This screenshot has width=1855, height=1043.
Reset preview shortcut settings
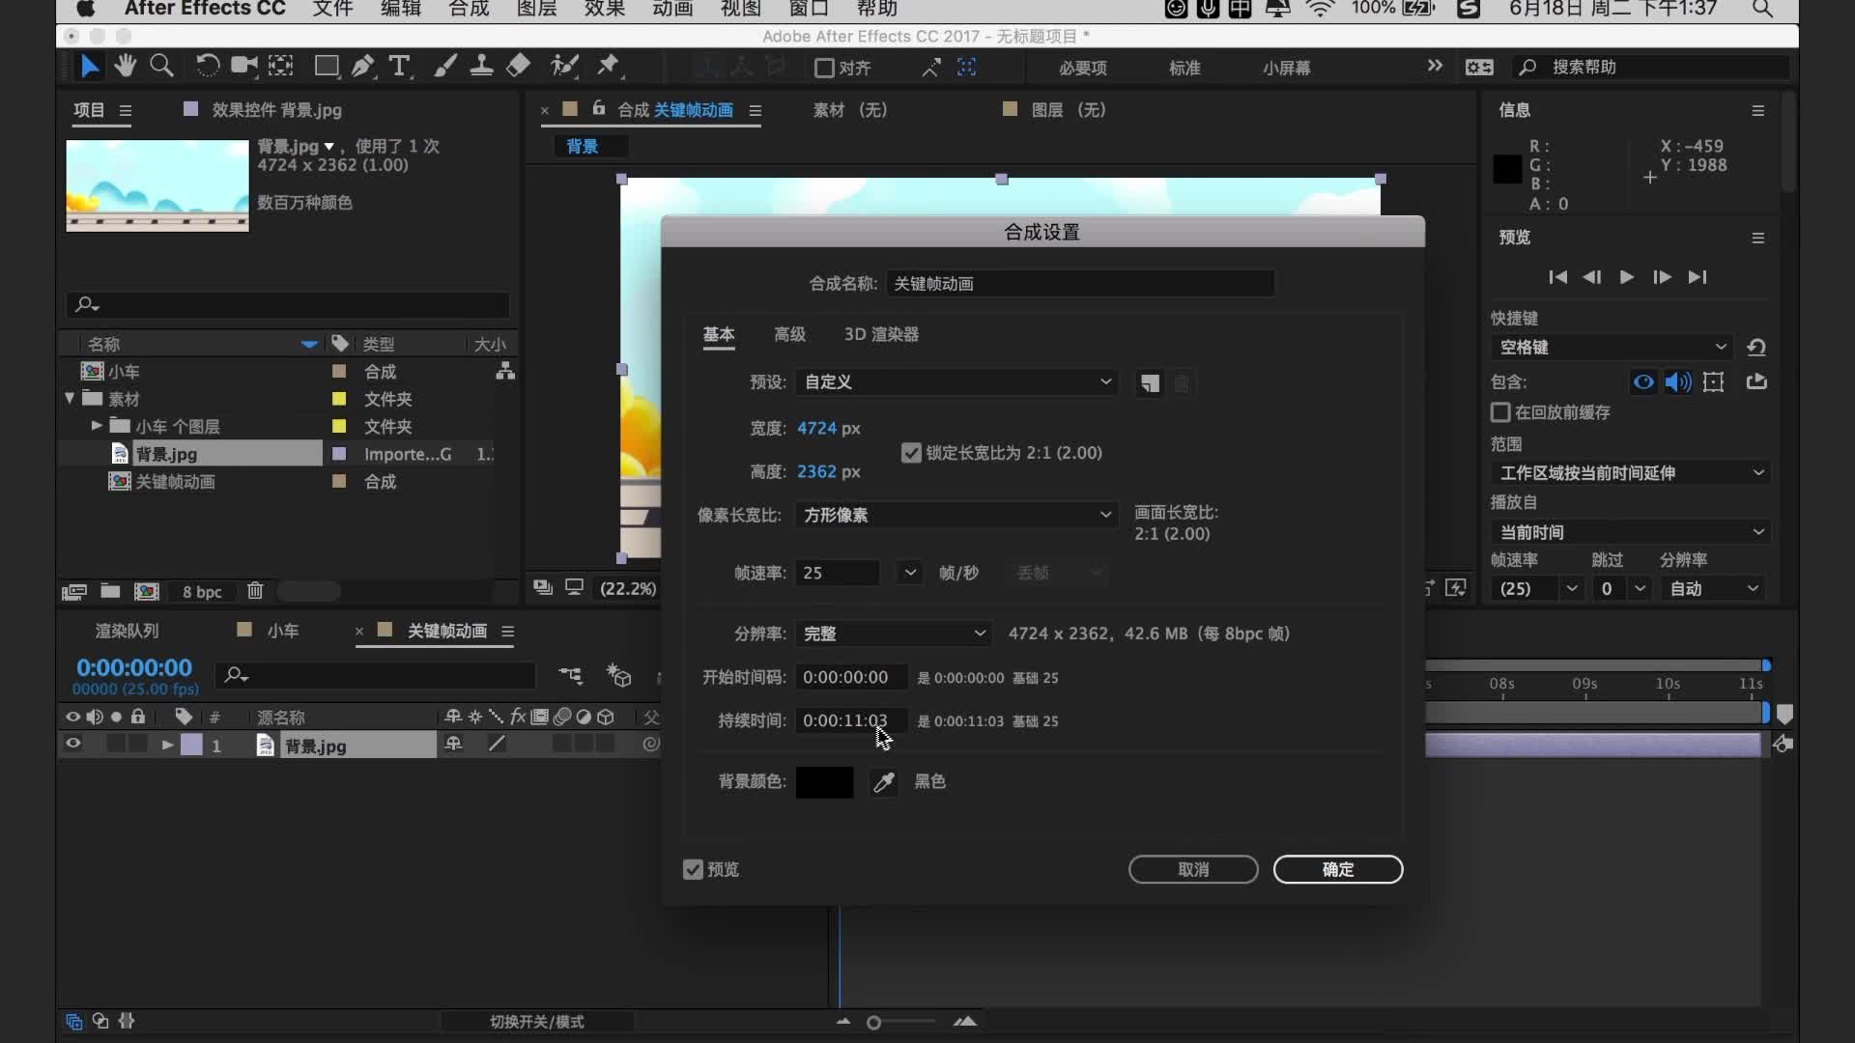tap(1756, 348)
